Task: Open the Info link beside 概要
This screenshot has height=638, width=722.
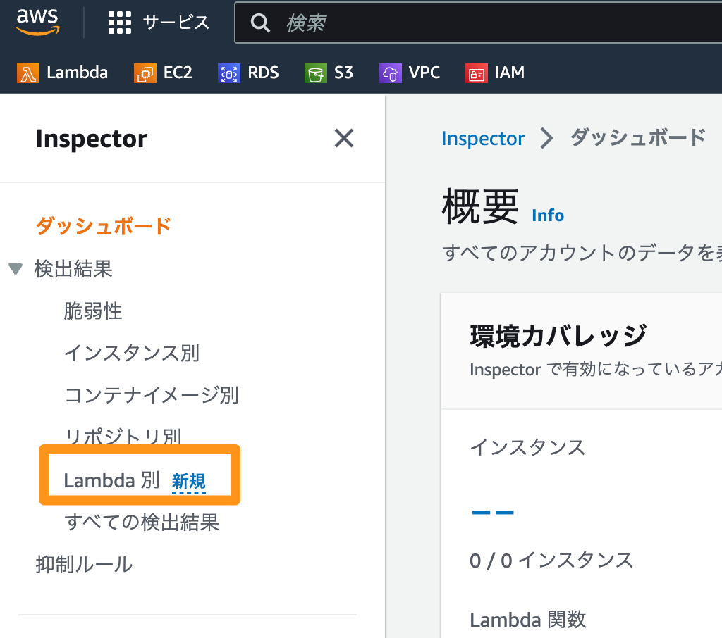Action: [x=548, y=215]
